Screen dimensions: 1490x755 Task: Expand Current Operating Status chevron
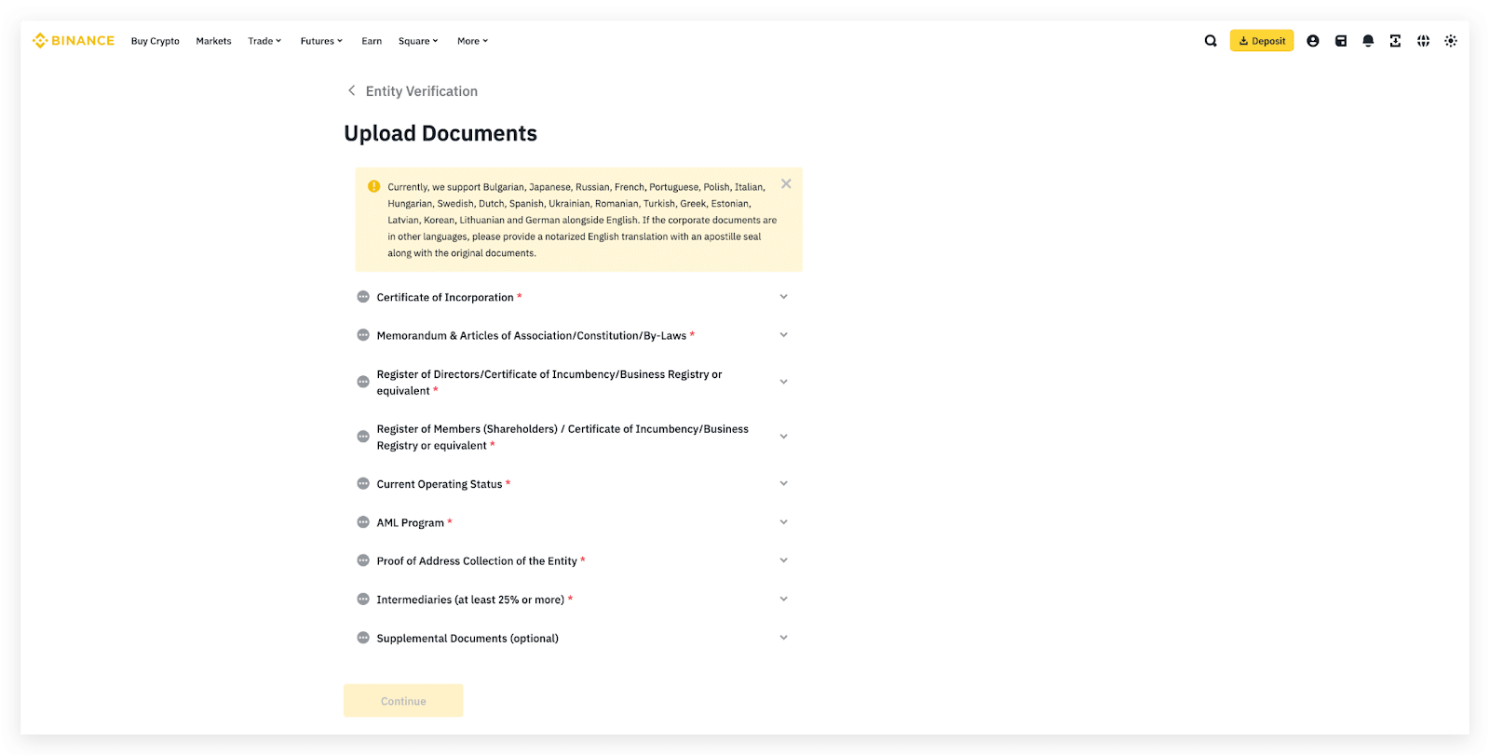[783, 483]
